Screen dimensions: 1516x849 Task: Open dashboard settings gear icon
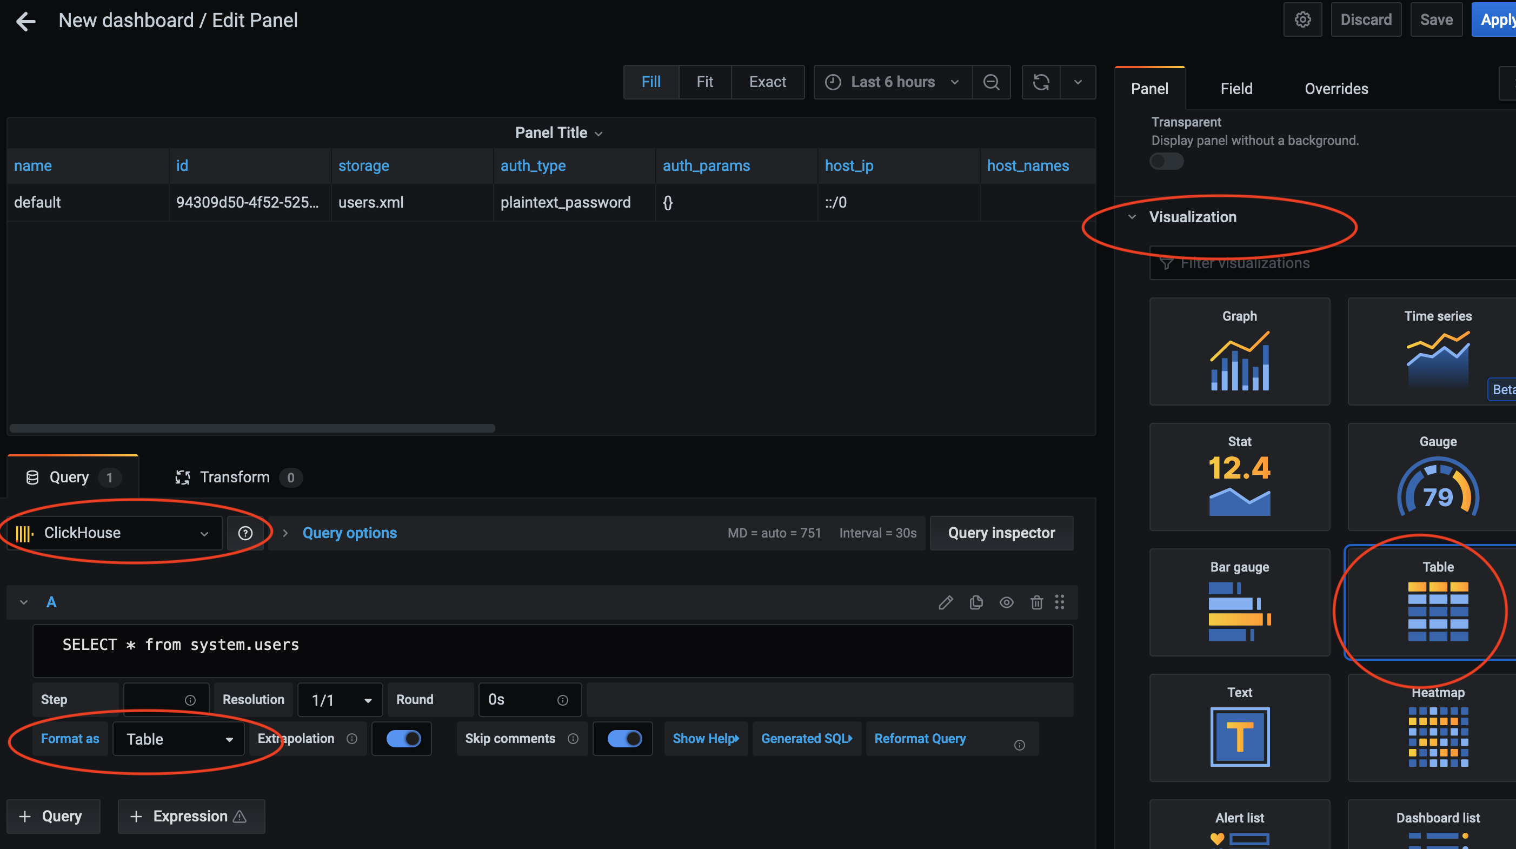[x=1302, y=20]
